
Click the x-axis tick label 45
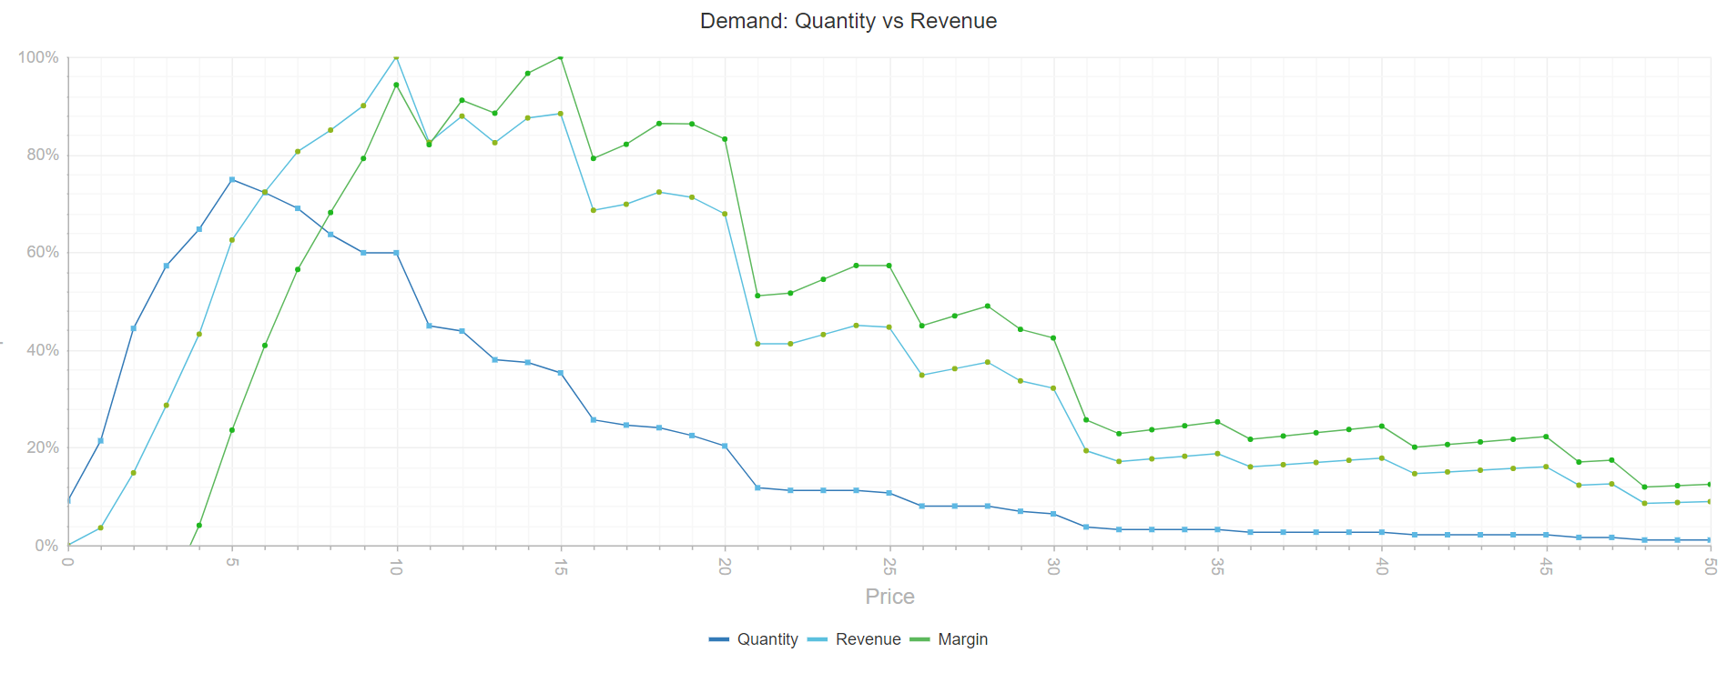click(x=1546, y=566)
